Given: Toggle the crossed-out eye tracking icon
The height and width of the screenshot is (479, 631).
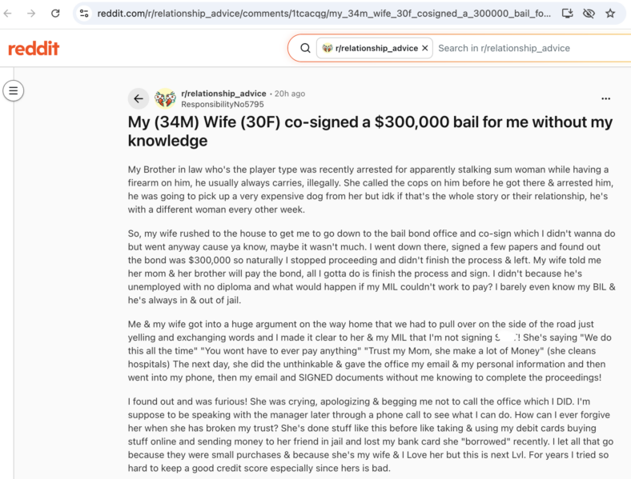Looking at the screenshot, I should (x=589, y=14).
